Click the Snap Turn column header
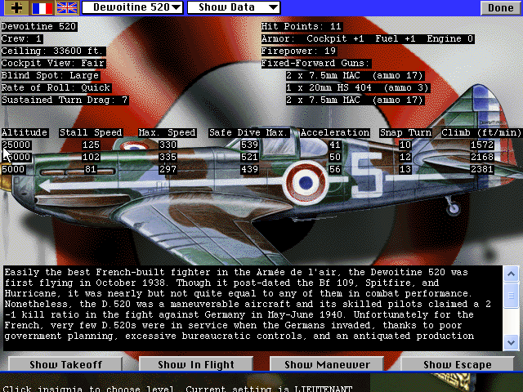This screenshot has height=392, width=523. pos(405,132)
